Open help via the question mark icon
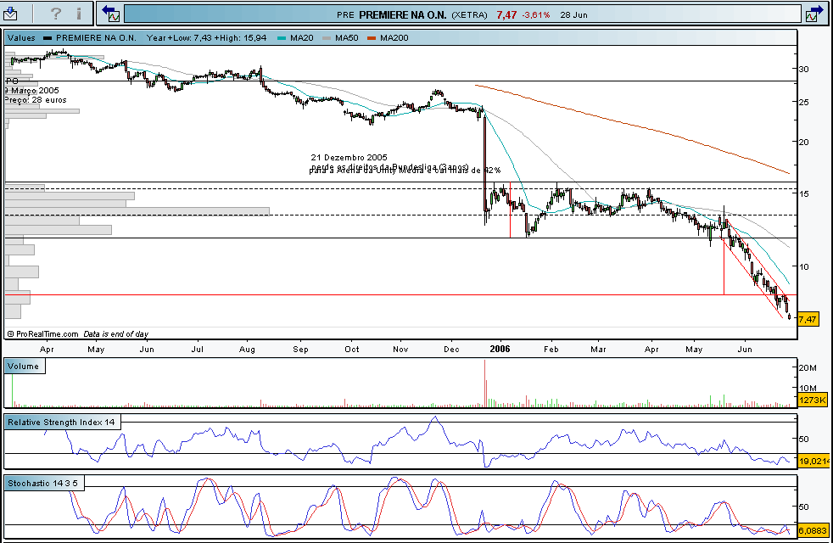Image resolution: width=833 pixels, height=543 pixels. tap(56, 14)
